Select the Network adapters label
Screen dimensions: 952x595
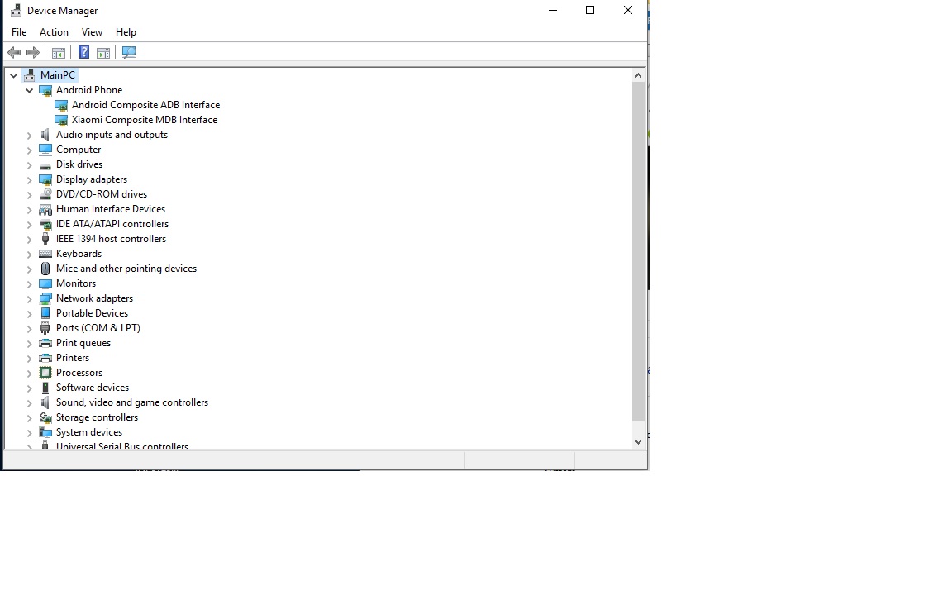tap(95, 298)
